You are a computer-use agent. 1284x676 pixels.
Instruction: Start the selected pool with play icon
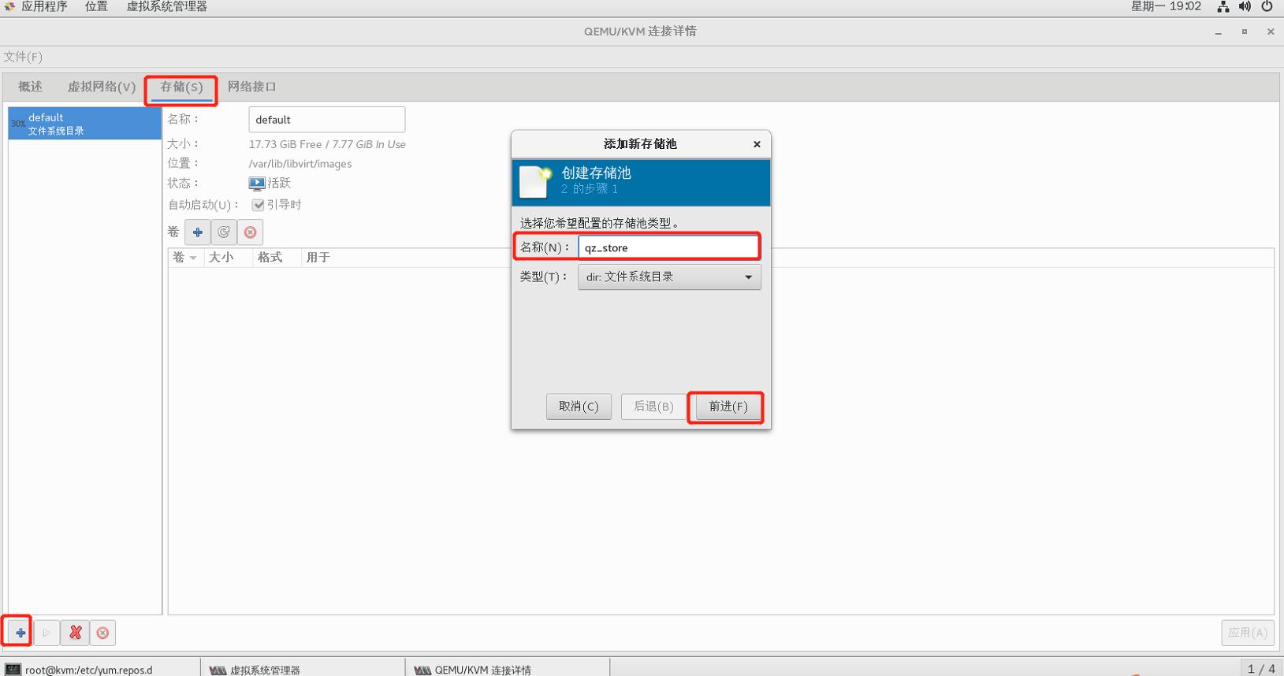[47, 633]
